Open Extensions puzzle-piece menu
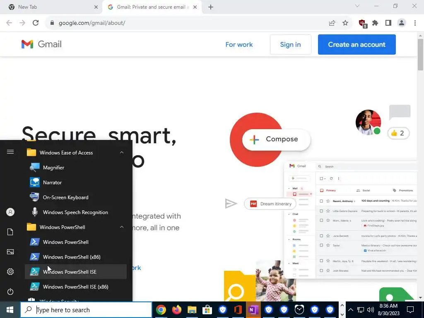The width and height of the screenshot is (424, 318). pos(375,23)
